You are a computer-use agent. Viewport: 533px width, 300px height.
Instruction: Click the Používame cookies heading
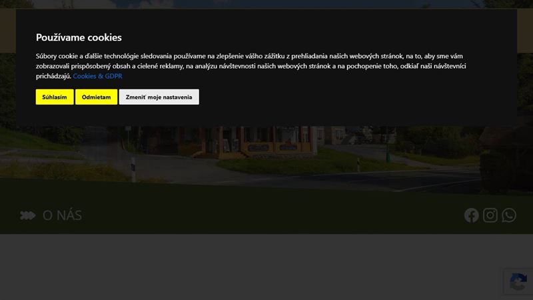(79, 37)
